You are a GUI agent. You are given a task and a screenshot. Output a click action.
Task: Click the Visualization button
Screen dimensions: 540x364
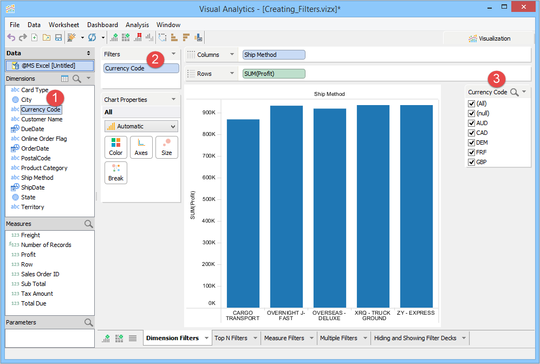(489, 38)
